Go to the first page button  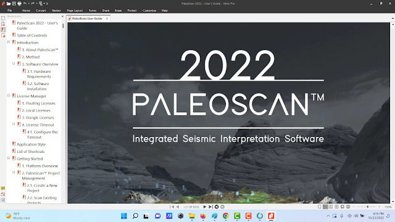point(172,207)
